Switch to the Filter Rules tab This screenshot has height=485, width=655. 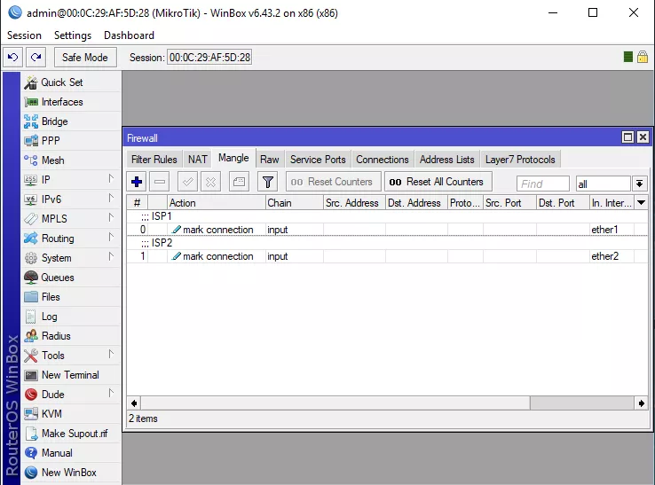click(x=154, y=160)
